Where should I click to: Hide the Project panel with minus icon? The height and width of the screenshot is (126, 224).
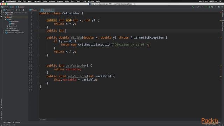(27, 10)
